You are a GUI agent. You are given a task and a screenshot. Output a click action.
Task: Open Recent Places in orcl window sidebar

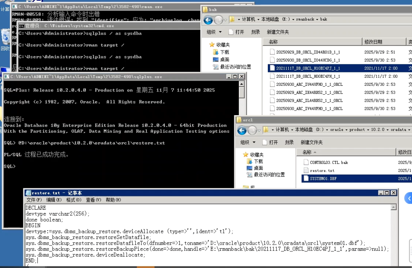pos(266,175)
